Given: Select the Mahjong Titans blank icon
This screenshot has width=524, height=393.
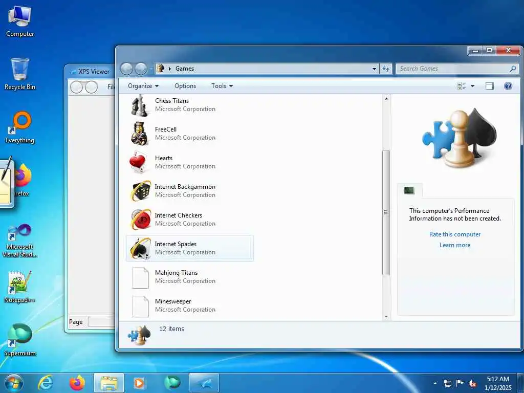Looking at the screenshot, I should tap(140, 278).
